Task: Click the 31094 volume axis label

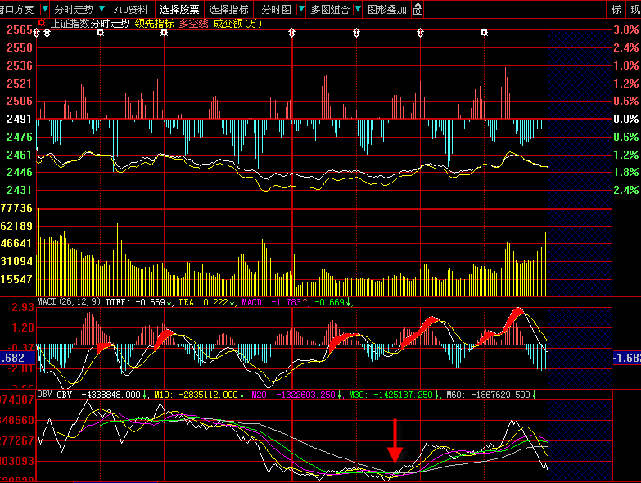Action: [x=16, y=261]
